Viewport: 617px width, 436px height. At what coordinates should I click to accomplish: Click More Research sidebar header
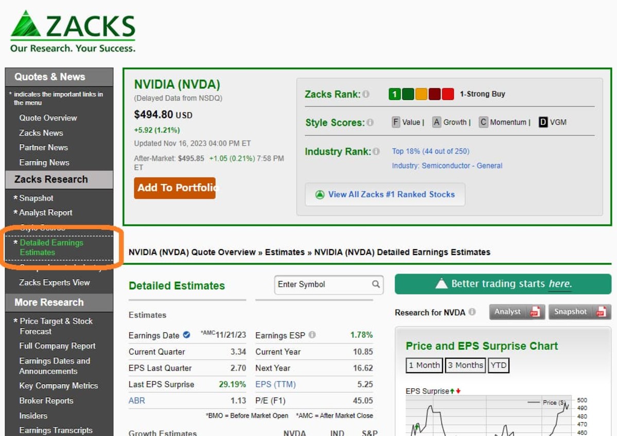(59, 303)
